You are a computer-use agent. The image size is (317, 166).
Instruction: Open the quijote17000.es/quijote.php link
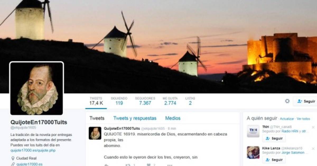33,150
